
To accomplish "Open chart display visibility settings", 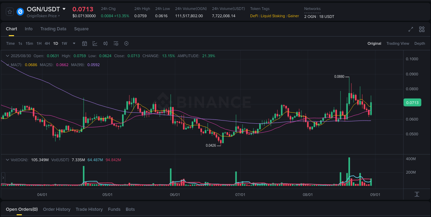I will click(116, 43).
